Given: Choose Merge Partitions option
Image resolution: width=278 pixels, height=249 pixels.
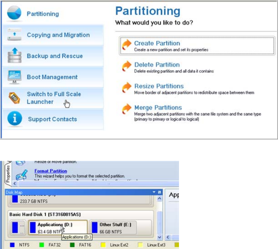Looking at the screenshot, I should (192, 113).
